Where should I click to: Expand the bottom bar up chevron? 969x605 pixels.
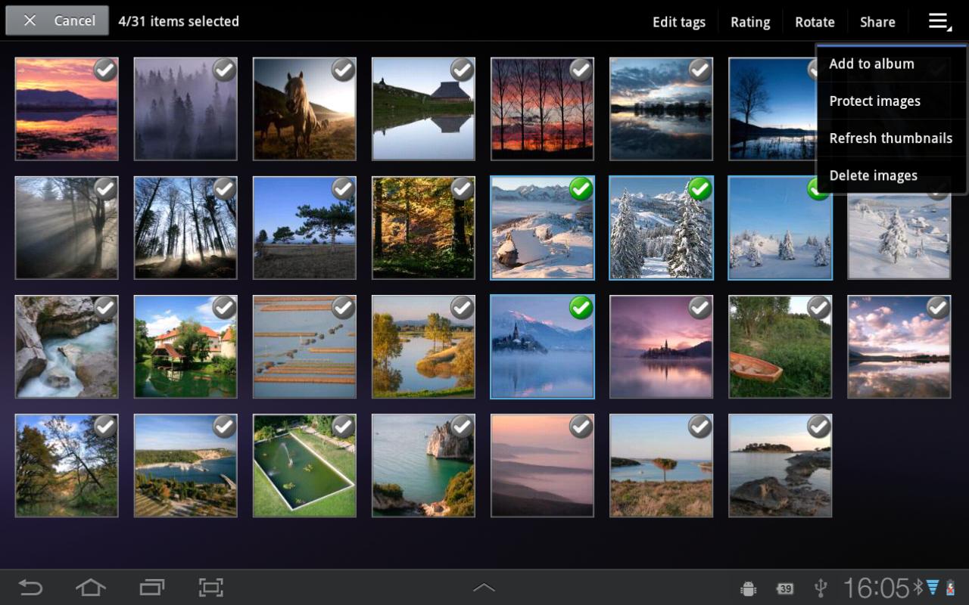point(484,588)
